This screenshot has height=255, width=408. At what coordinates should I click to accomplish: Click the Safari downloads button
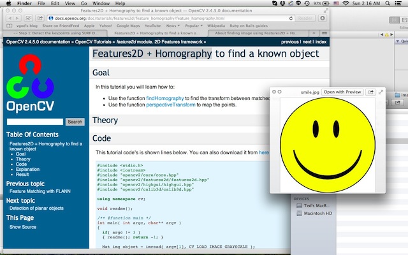[323, 18]
